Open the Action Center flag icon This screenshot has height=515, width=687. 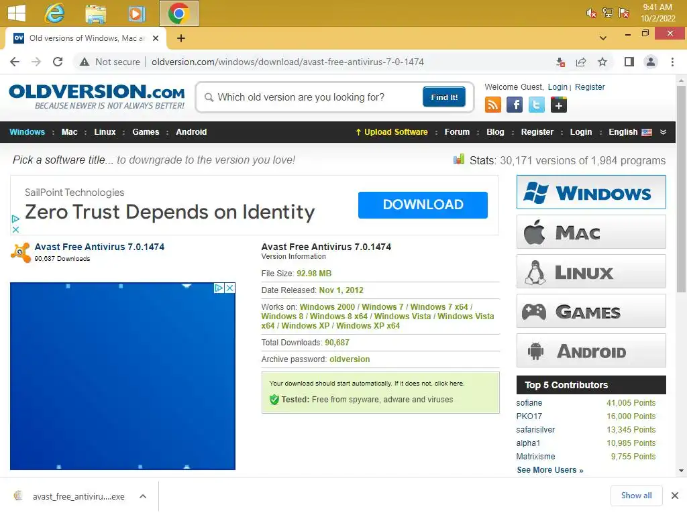pyautogui.click(x=624, y=13)
